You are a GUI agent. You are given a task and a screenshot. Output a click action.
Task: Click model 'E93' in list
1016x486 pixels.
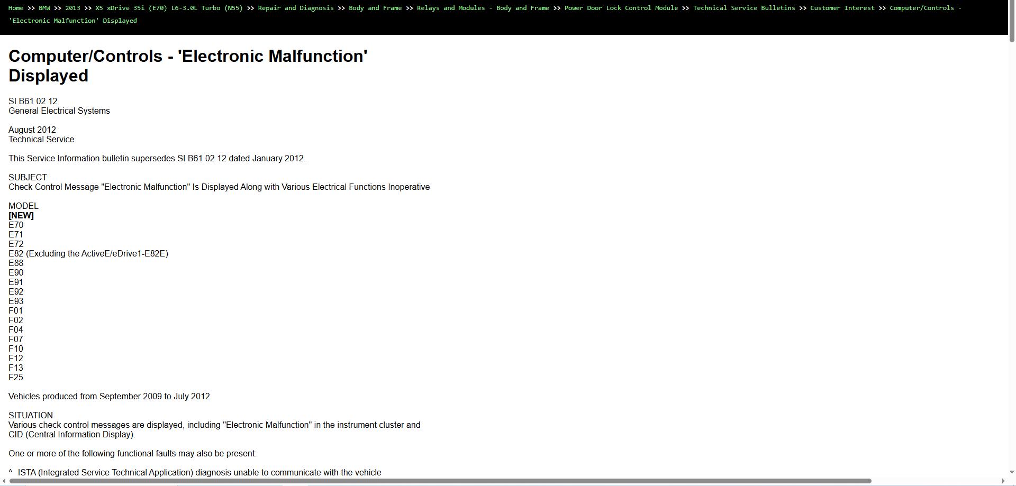(x=16, y=301)
